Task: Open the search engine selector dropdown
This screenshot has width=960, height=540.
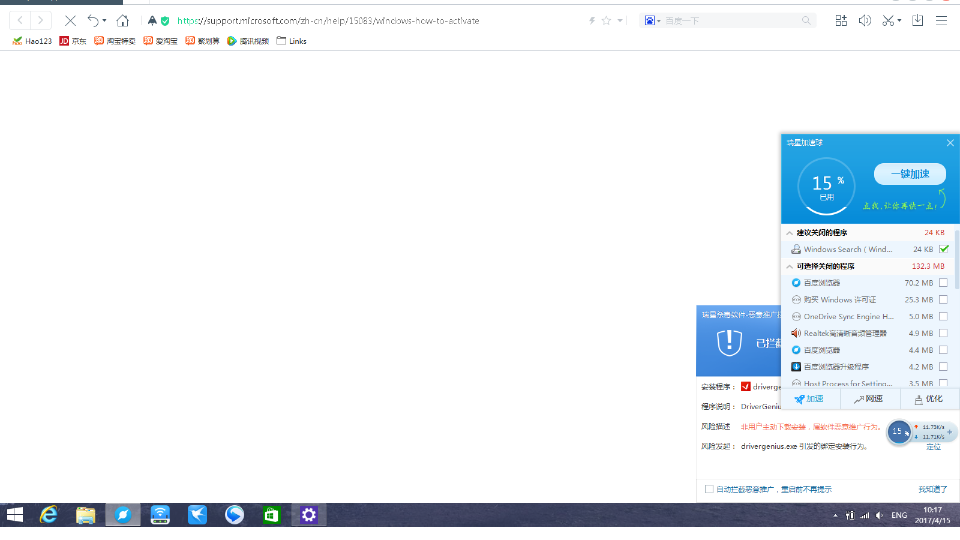Action: [659, 21]
